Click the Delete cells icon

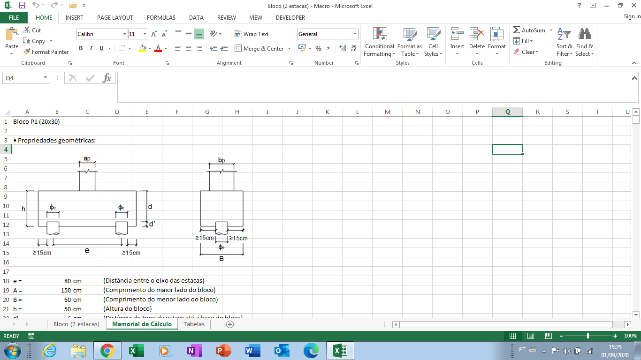477,34
